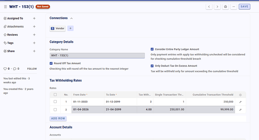Toggle Only Deduct Tax On Excess Amount

coord(152,66)
